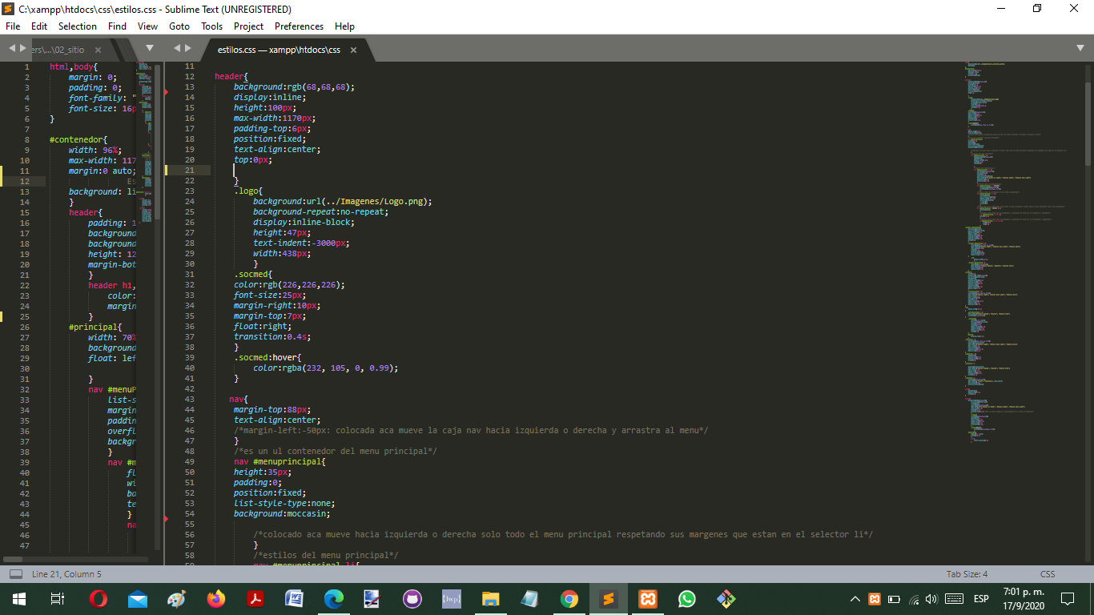Go to next tab in left pane

click(x=22, y=48)
